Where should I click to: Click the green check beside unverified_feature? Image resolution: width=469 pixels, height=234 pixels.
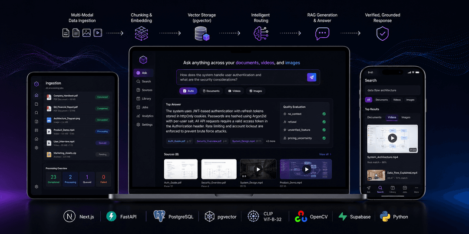[324, 130]
